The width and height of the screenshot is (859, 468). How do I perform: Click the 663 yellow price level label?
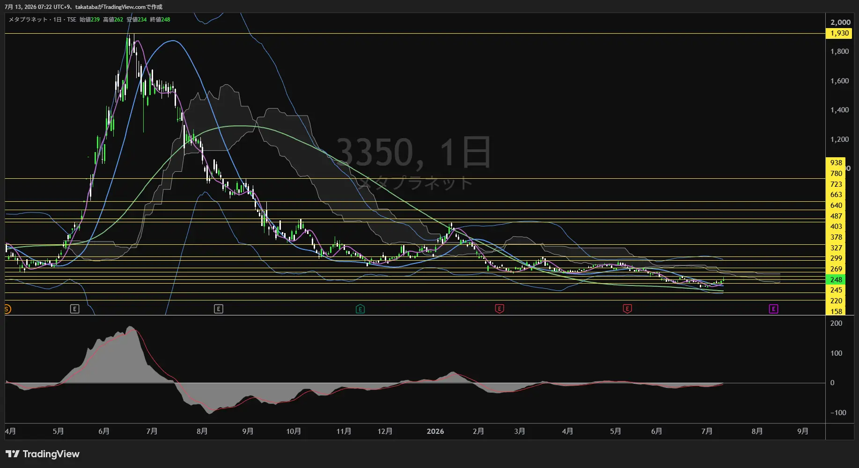click(836, 194)
